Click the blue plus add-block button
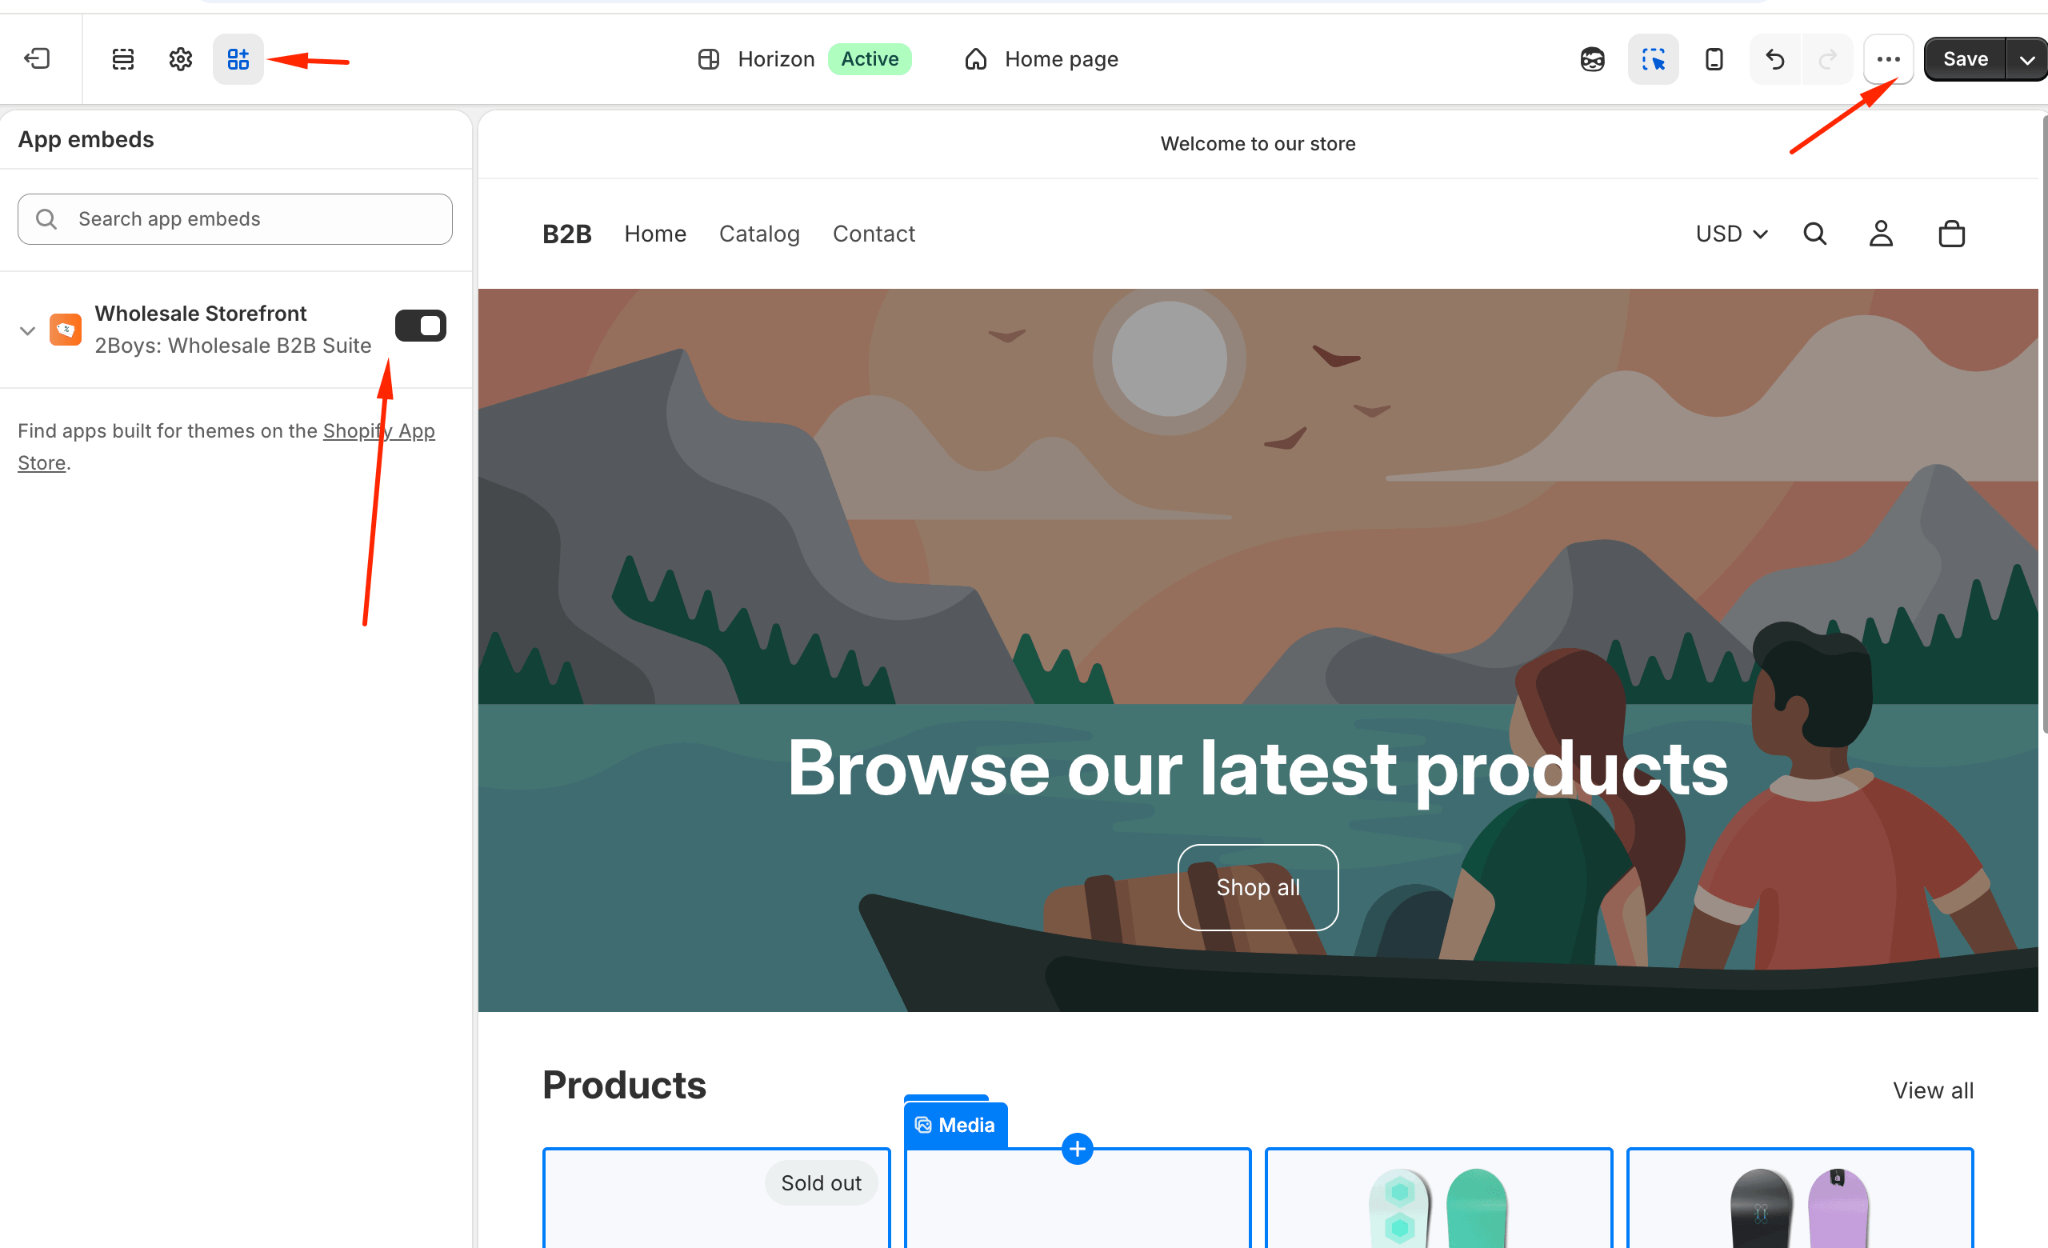Image resolution: width=2048 pixels, height=1248 pixels. pos(1077,1148)
